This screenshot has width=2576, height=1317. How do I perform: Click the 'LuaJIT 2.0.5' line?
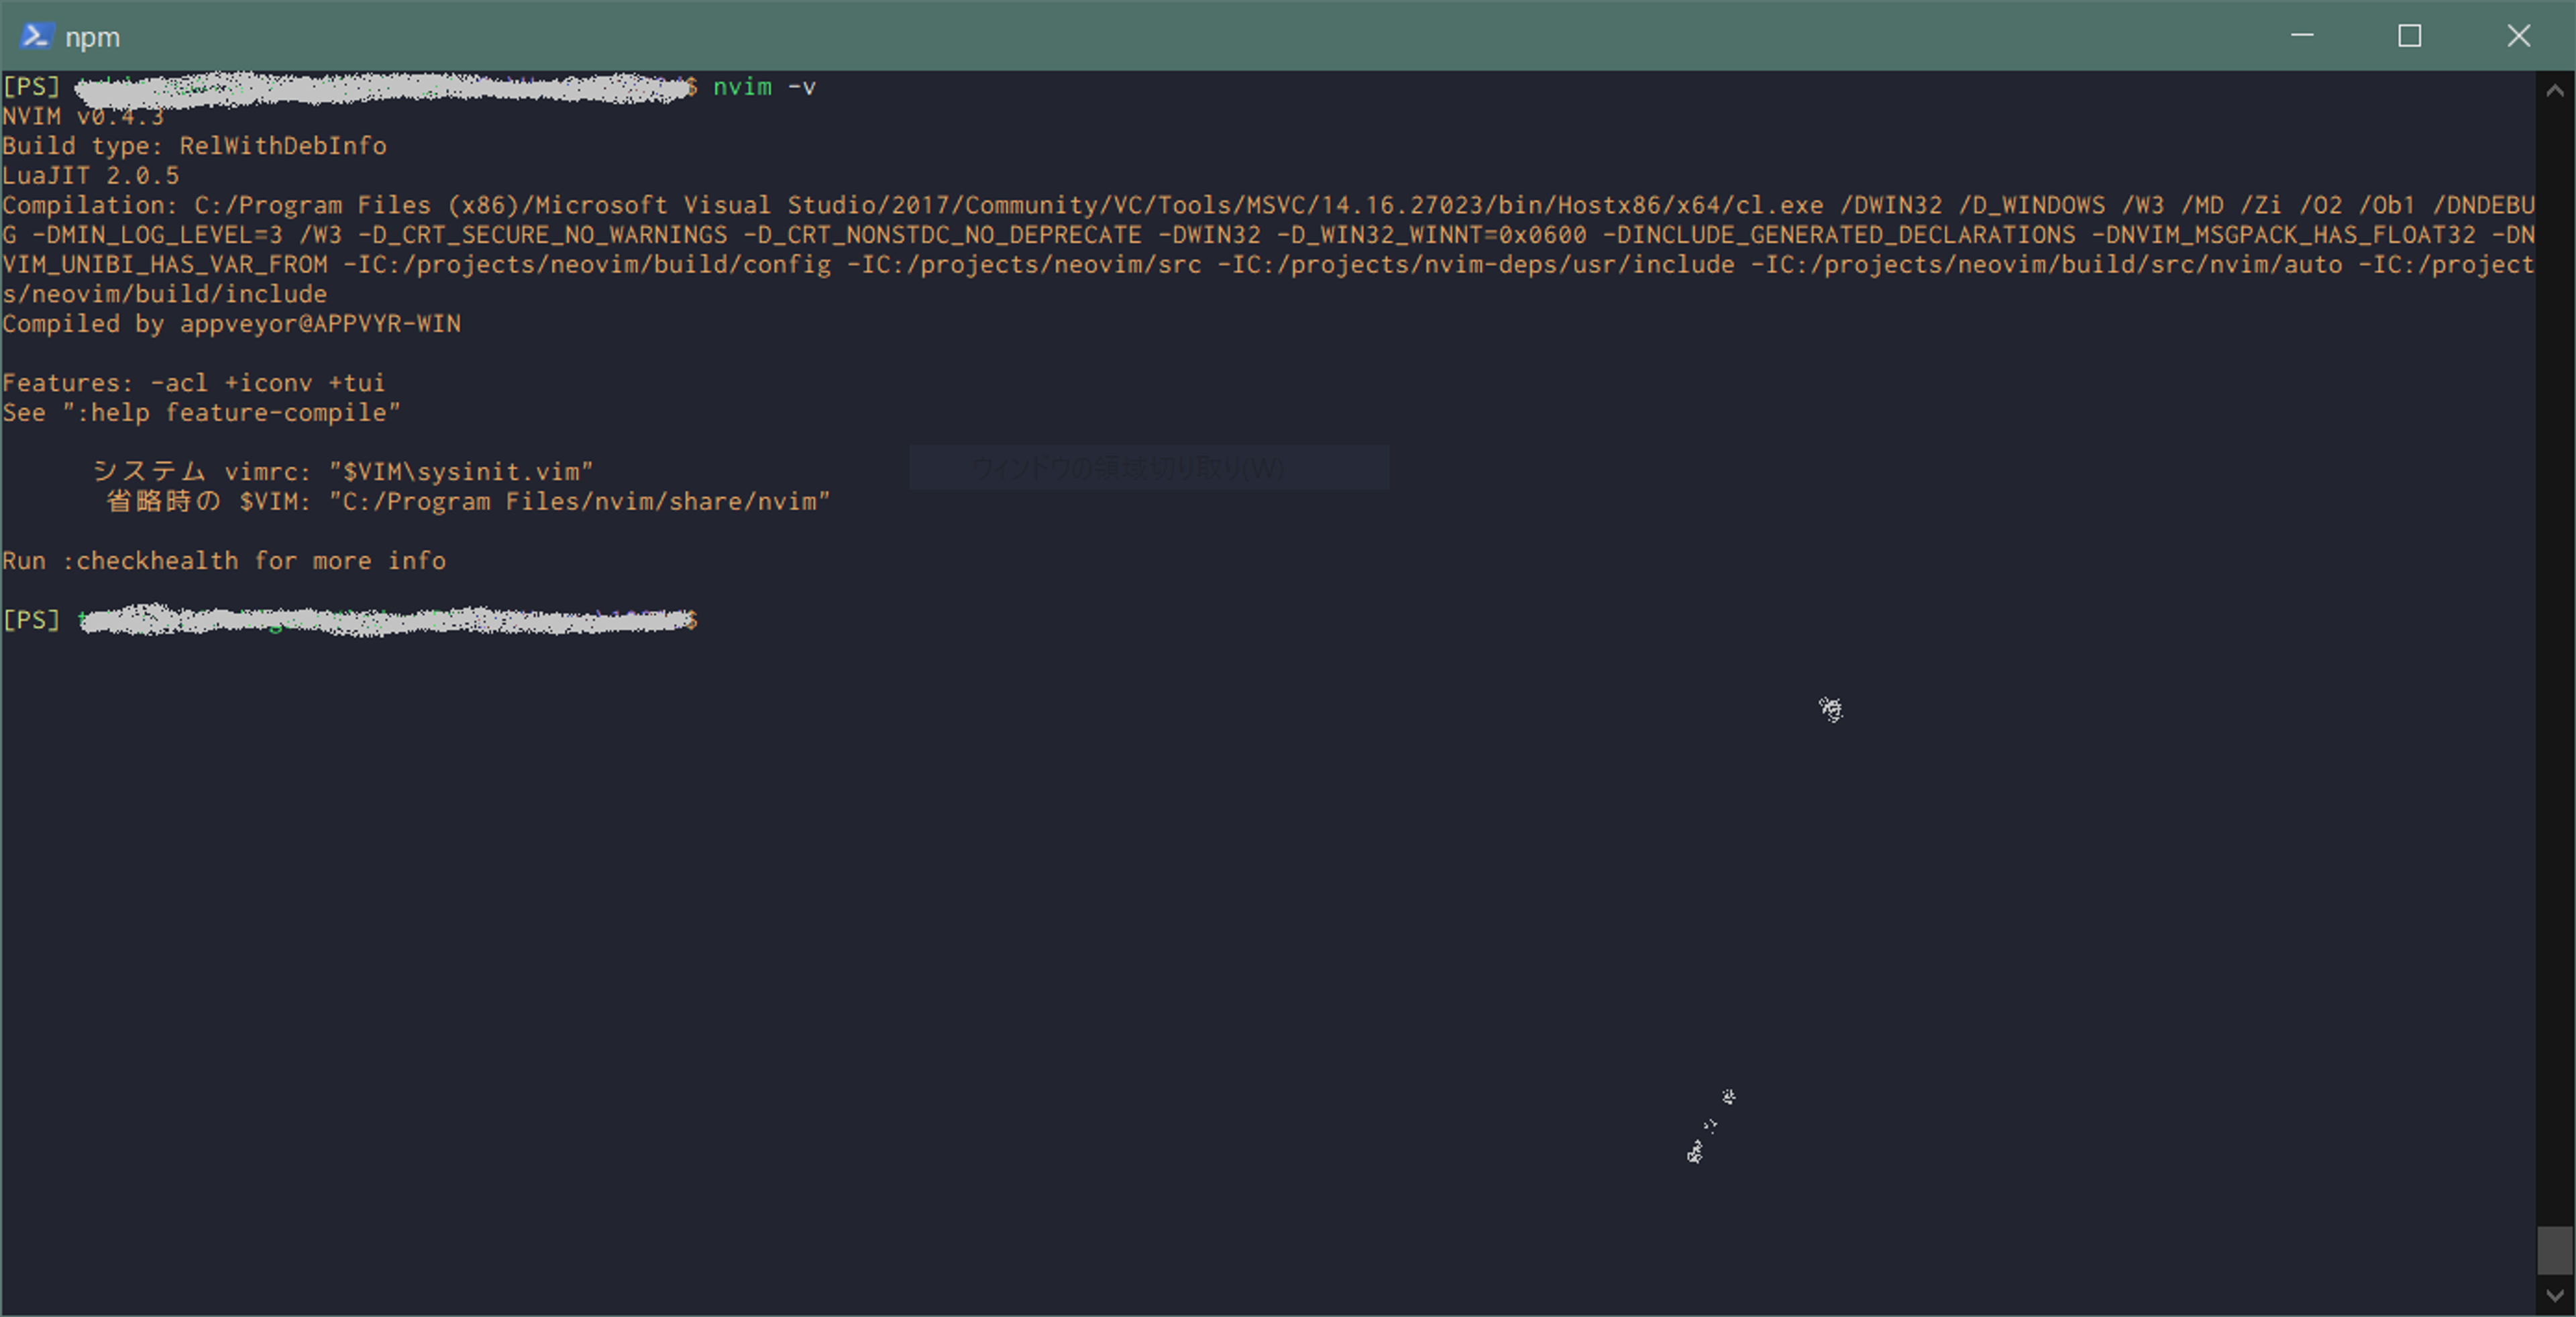(91, 176)
